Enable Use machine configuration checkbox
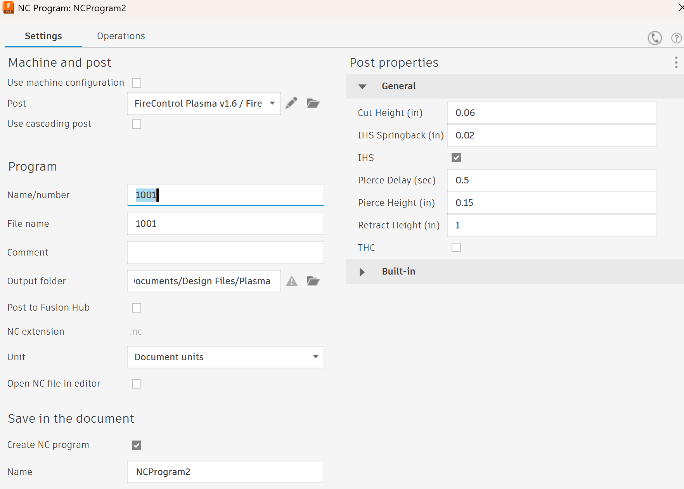Viewport: 684px width, 489px height. point(137,83)
